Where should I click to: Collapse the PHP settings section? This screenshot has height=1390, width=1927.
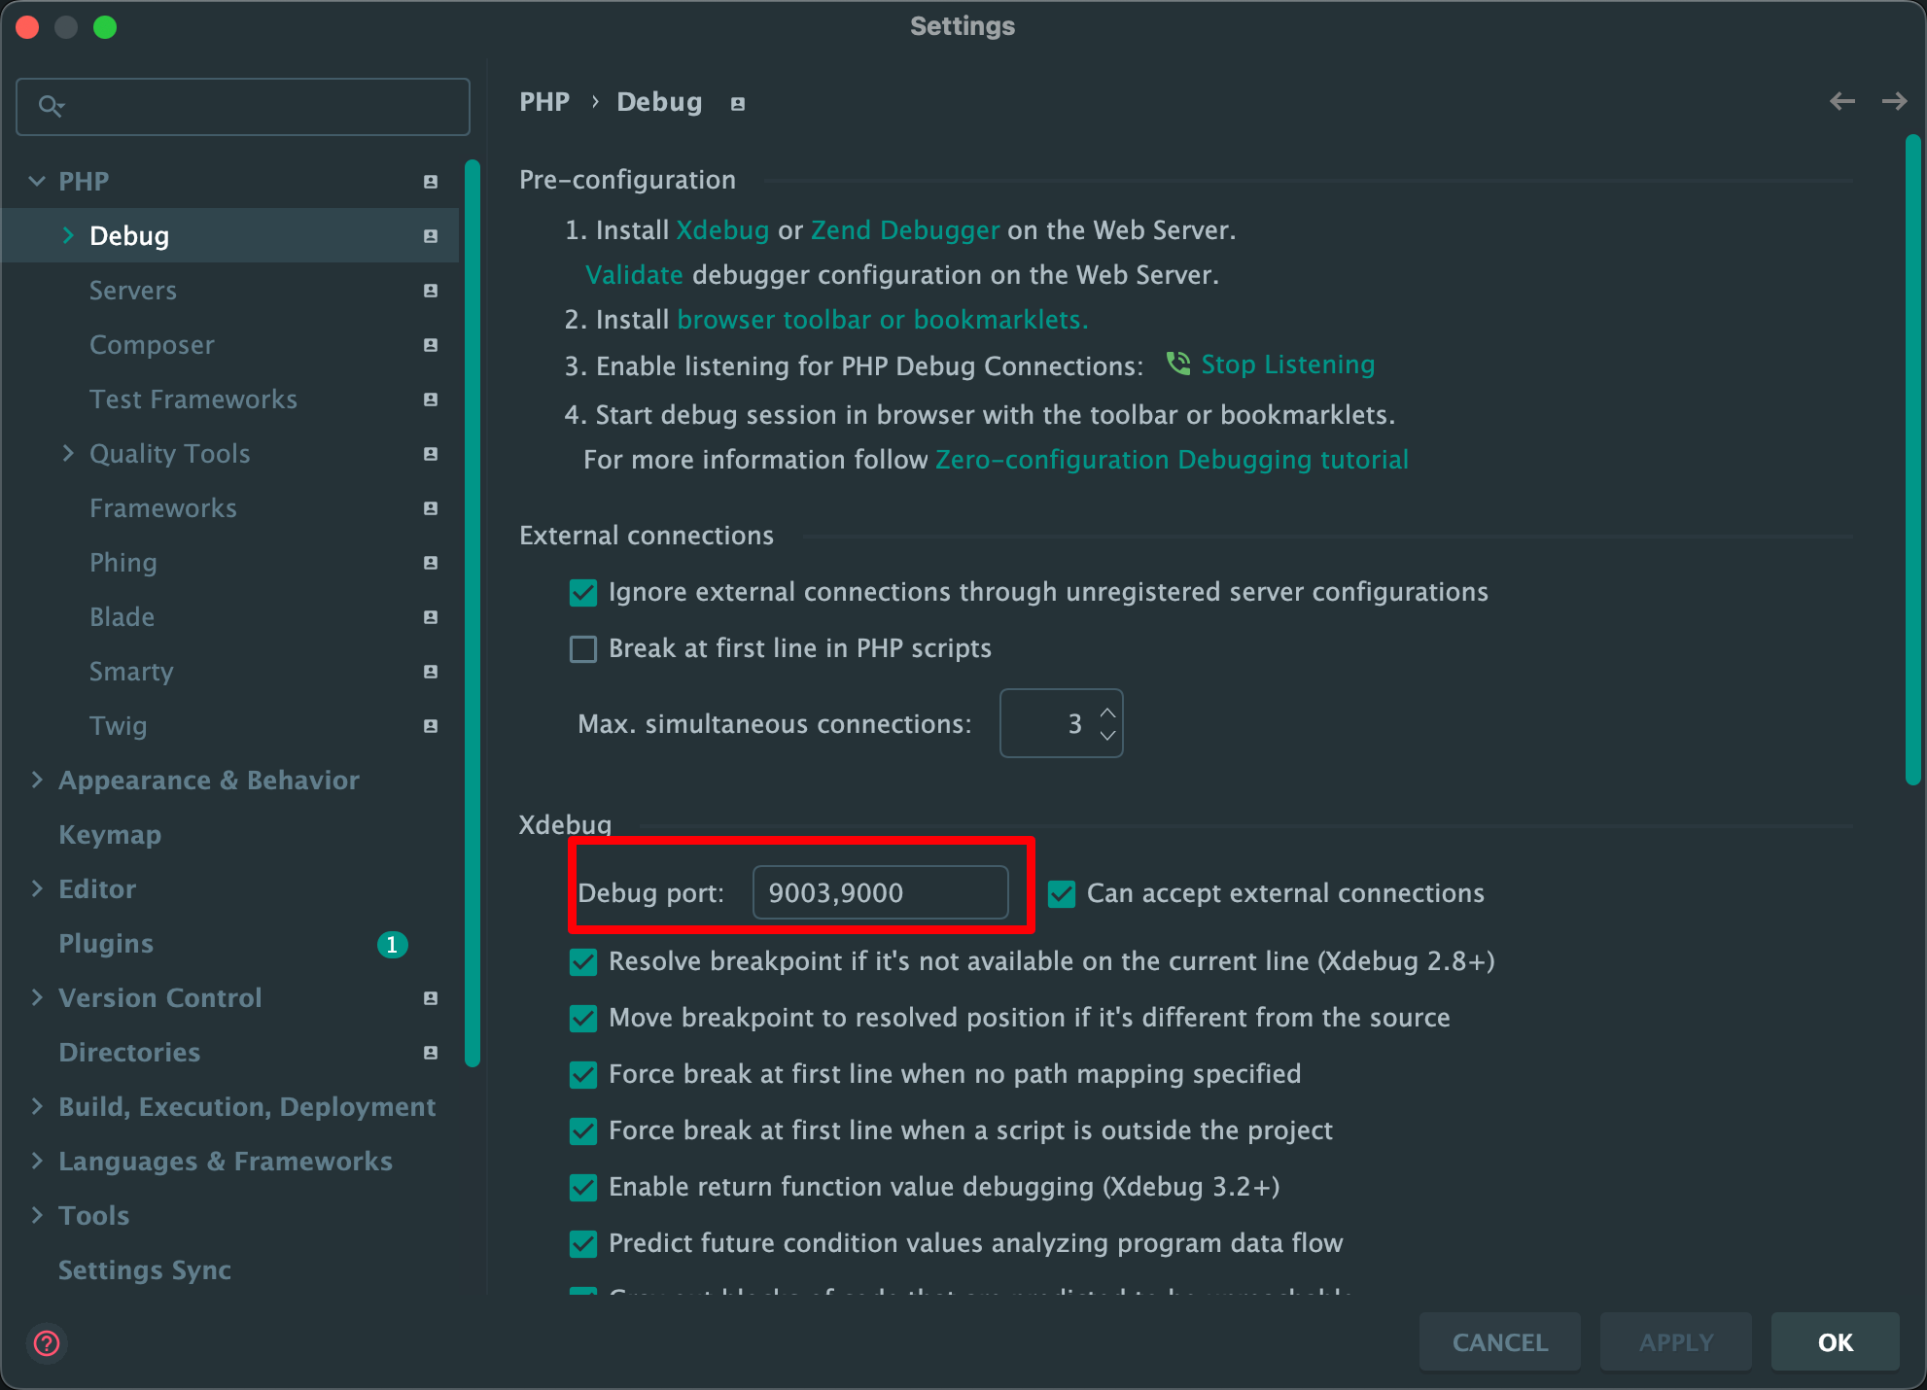coord(37,181)
